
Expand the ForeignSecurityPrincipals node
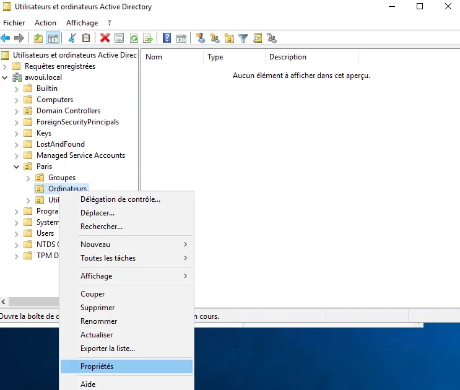17,123
